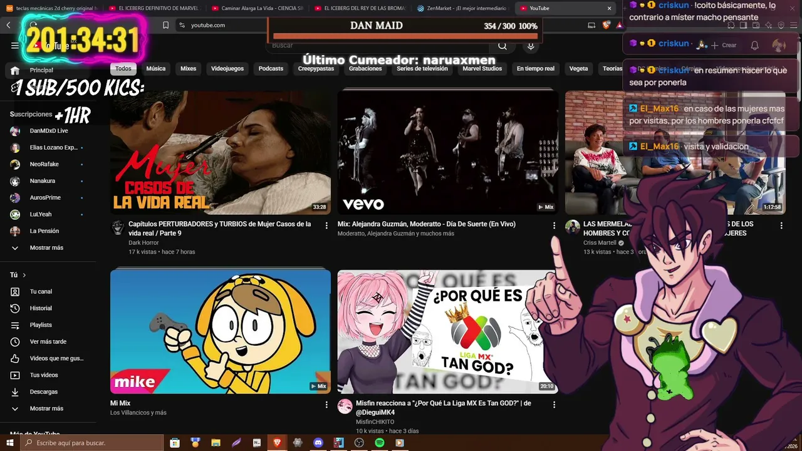
Task: Select the Vegeta filter chip
Action: [x=578, y=69]
